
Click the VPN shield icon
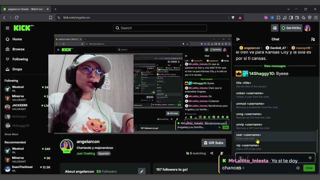pos(310,17)
